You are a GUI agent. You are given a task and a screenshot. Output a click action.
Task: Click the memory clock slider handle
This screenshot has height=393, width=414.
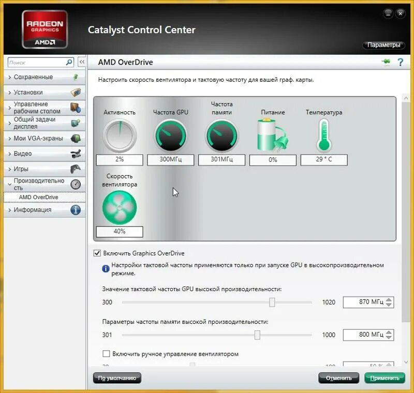point(257,335)
